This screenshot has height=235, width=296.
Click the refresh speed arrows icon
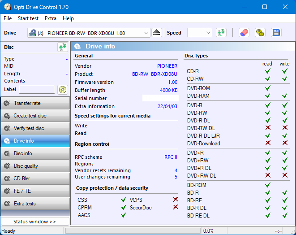pos(221,33)
